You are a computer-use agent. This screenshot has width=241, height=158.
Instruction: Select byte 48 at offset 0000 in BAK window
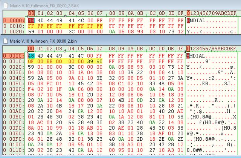click(31, 20)
